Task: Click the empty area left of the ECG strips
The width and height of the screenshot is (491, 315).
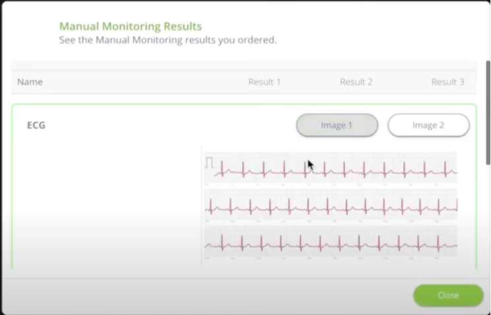Action: pyautogui.click(x=106, y=205)
